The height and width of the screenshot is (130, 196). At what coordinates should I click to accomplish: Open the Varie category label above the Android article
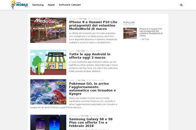(x=71, y=51)
